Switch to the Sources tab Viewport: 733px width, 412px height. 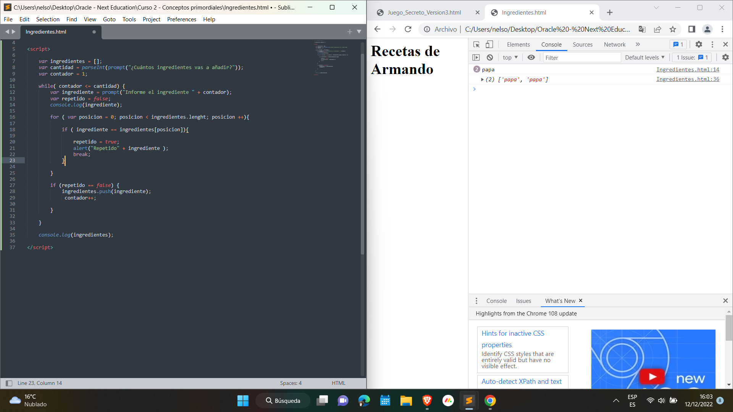583,45
